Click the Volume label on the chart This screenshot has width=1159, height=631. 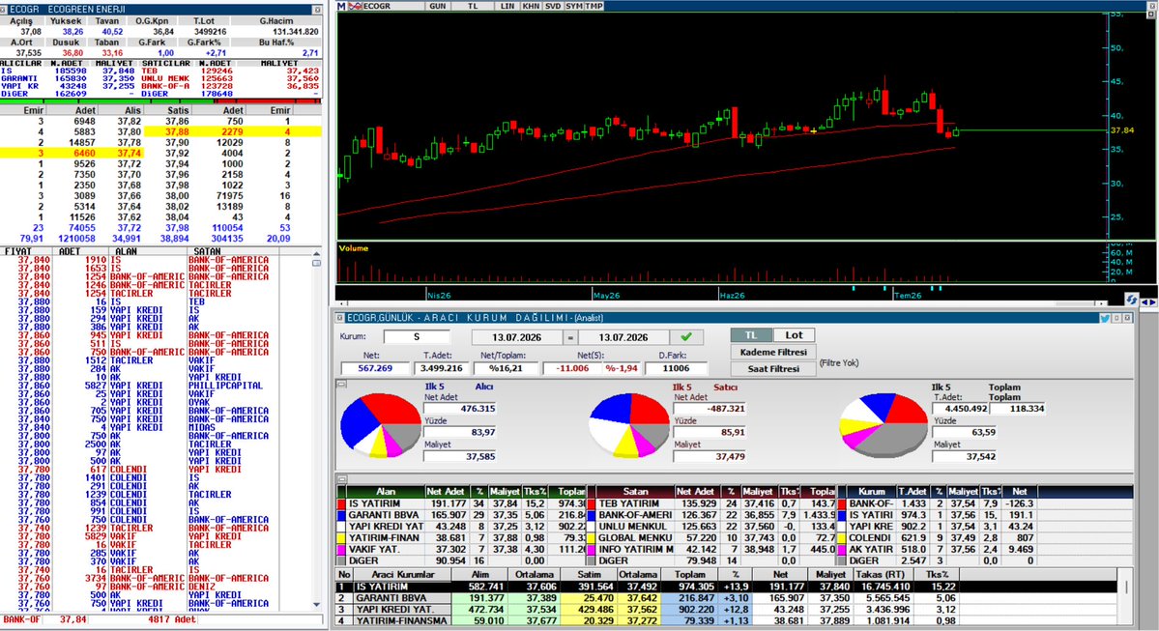(x=354, y=248)
